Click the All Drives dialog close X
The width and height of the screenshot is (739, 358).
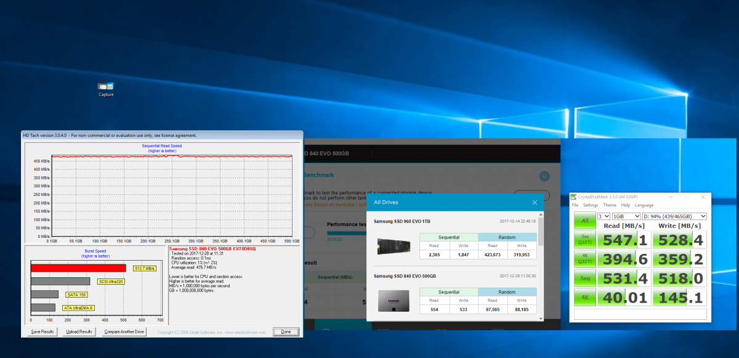535,202
